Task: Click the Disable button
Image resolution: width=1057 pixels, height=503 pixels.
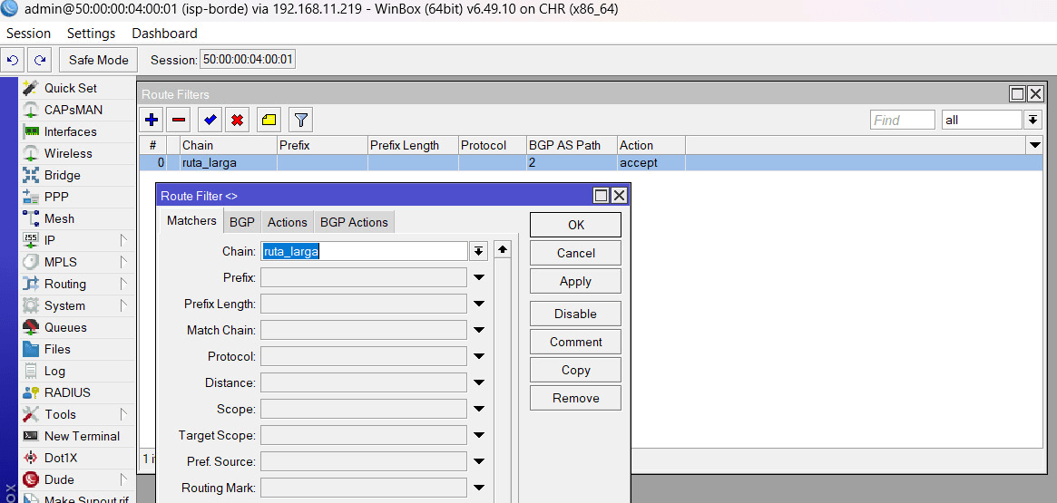Action: 576,314
